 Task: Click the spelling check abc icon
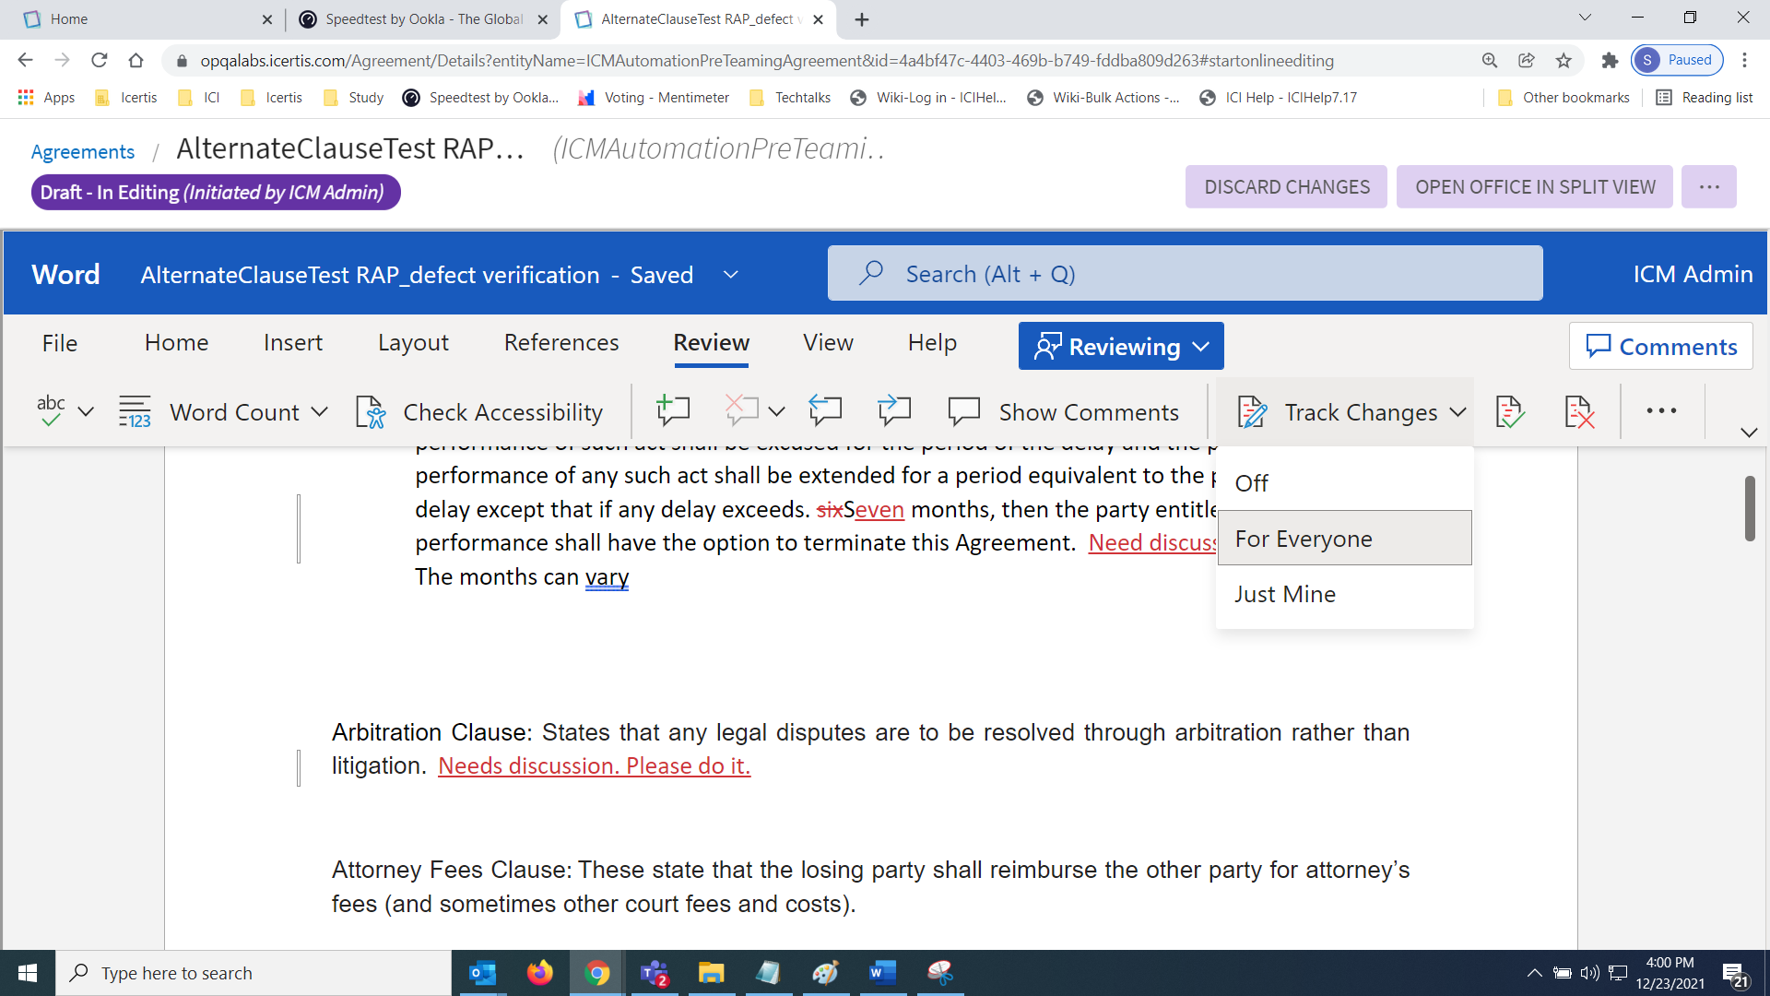(x=51, y=411)
